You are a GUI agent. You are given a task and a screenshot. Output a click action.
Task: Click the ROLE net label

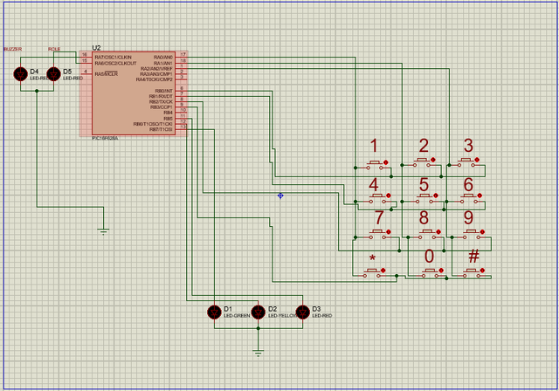point(54,49)
